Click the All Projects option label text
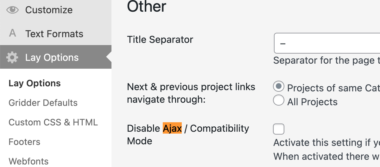380x167 pixels. [312, 102]
